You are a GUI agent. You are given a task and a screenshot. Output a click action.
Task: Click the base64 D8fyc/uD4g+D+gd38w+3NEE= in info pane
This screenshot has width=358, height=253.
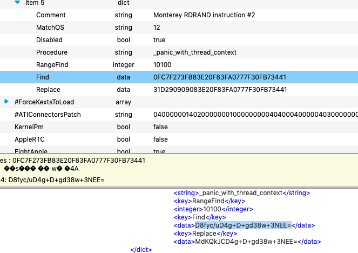pos(56,180)
